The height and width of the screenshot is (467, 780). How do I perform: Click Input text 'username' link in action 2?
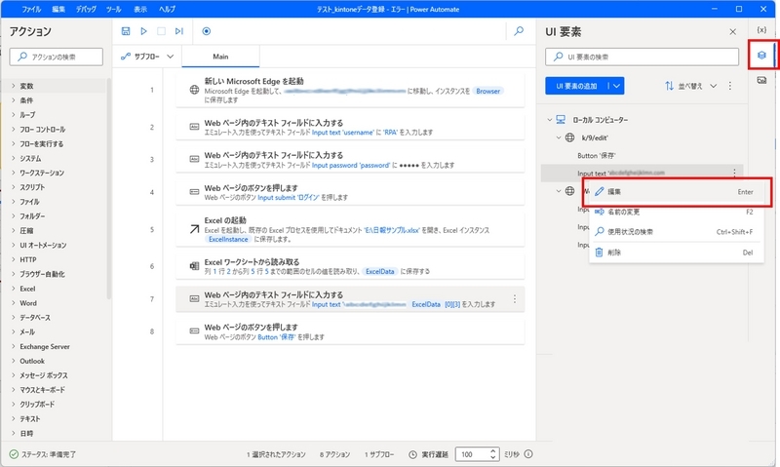[x=342, y=133]
